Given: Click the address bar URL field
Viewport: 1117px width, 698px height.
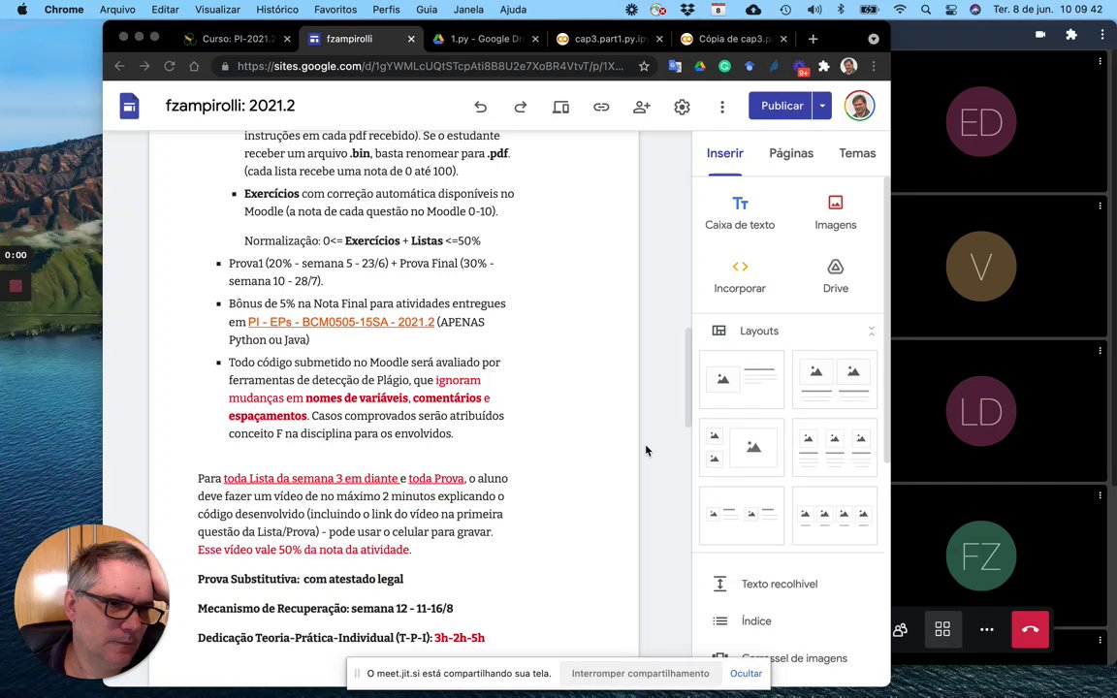Looking at the screenshot, I should [430, 66].
